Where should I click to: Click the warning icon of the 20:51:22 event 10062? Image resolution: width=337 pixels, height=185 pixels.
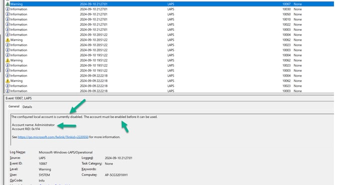tap(7, 40)
